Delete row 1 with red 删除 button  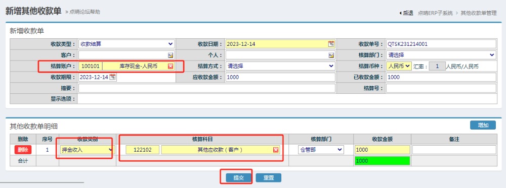23,150
